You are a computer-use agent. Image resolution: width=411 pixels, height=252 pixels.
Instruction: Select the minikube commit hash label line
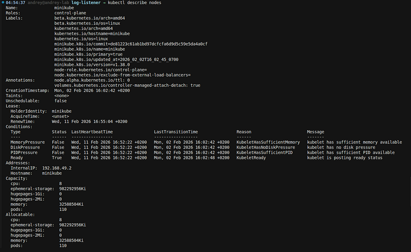pos(131,44)
